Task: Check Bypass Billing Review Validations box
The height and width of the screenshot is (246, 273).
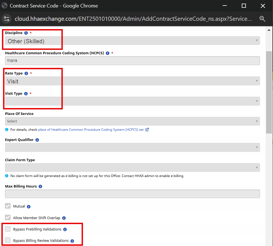Action: point(8,240)
